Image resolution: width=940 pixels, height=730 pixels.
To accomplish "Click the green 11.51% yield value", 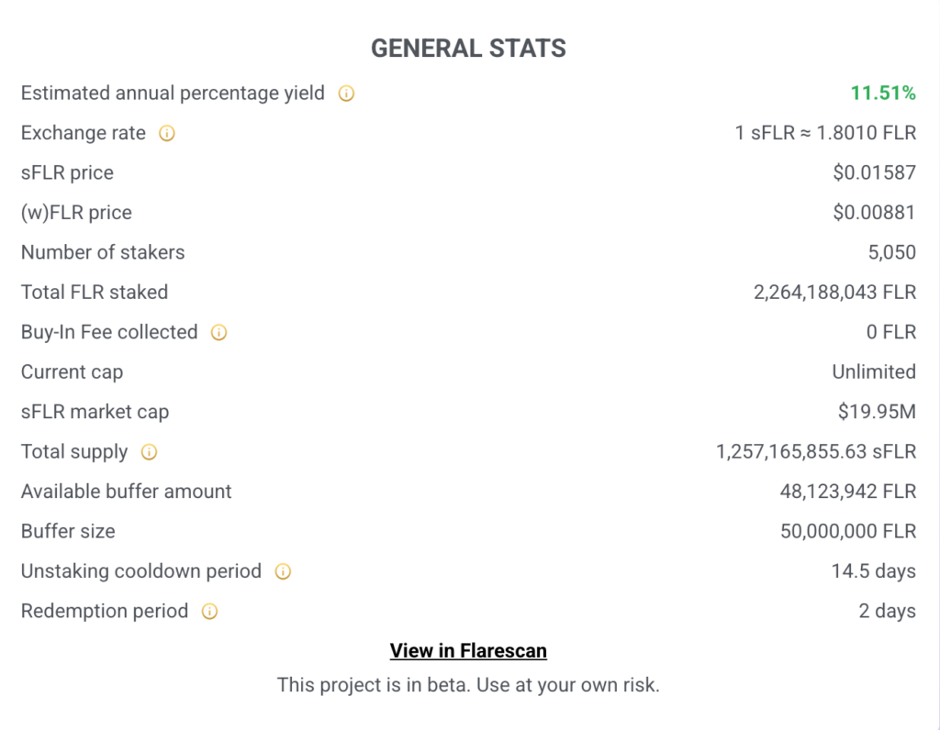I will click(883, 93).
